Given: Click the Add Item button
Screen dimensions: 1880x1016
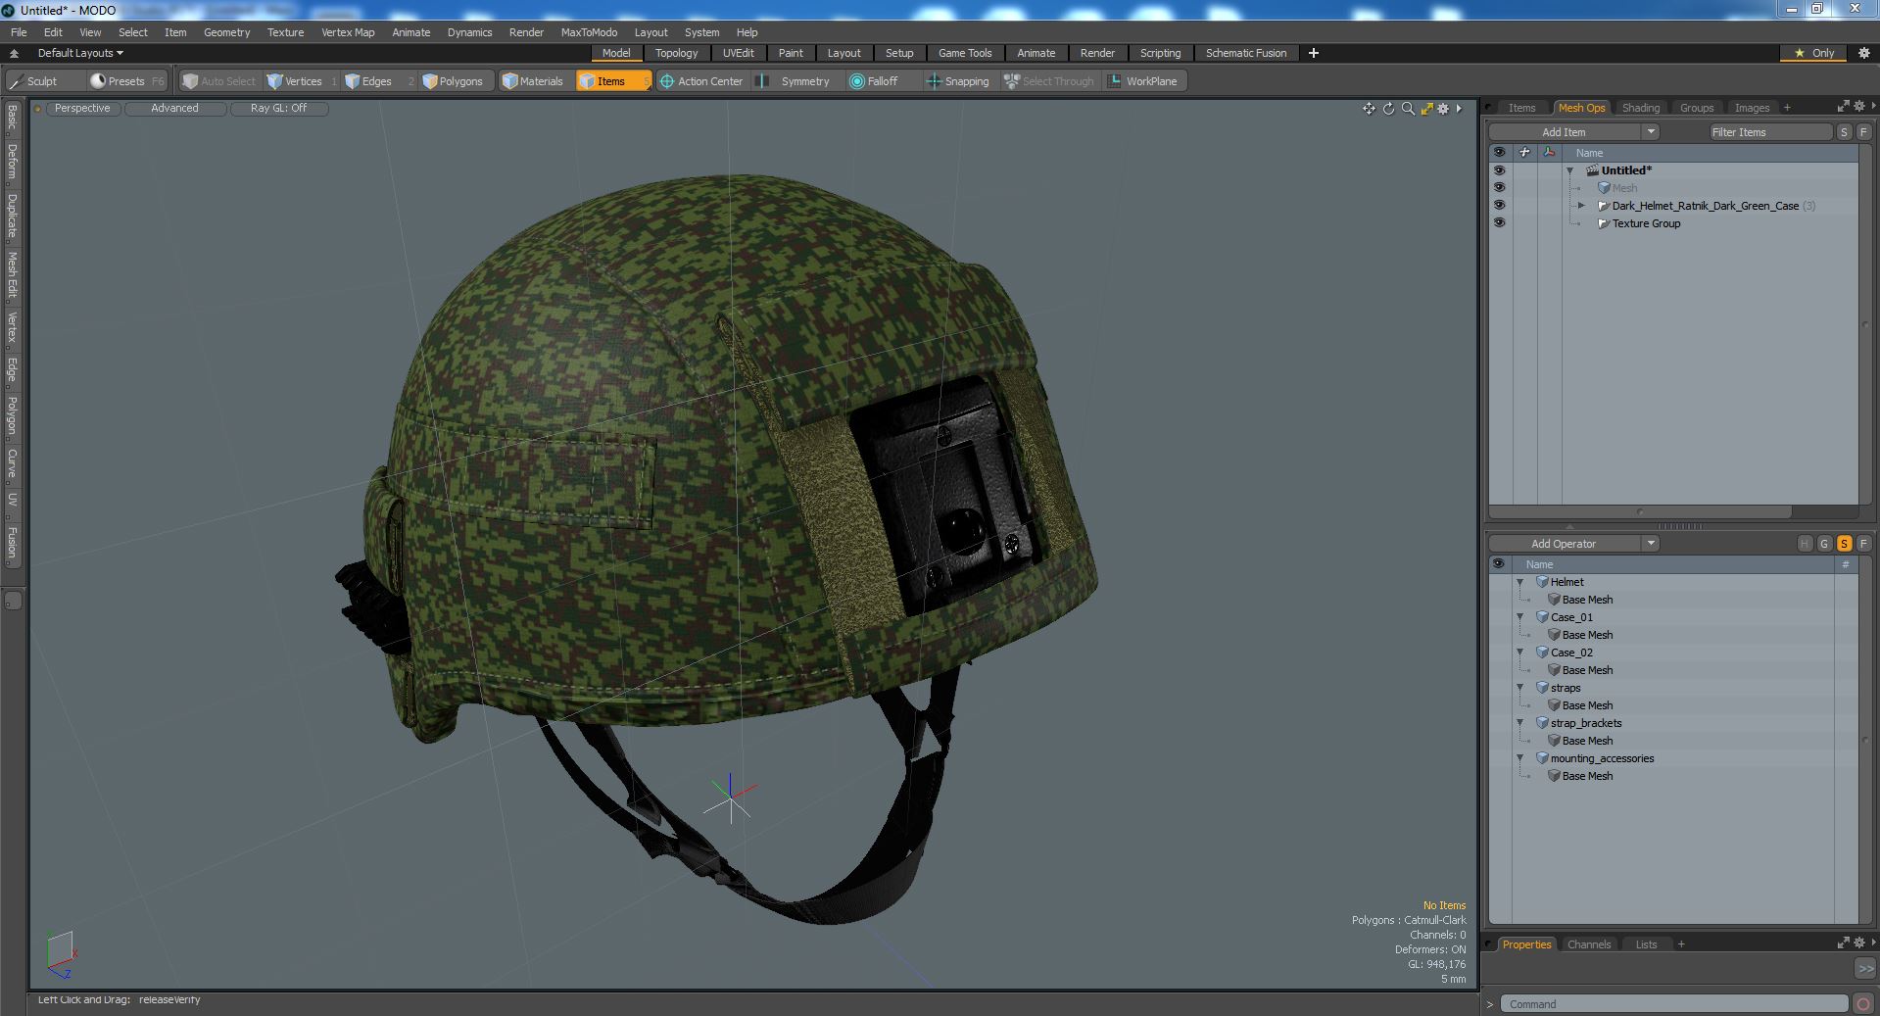Looking at the screenshot, I should point(1564,132).
